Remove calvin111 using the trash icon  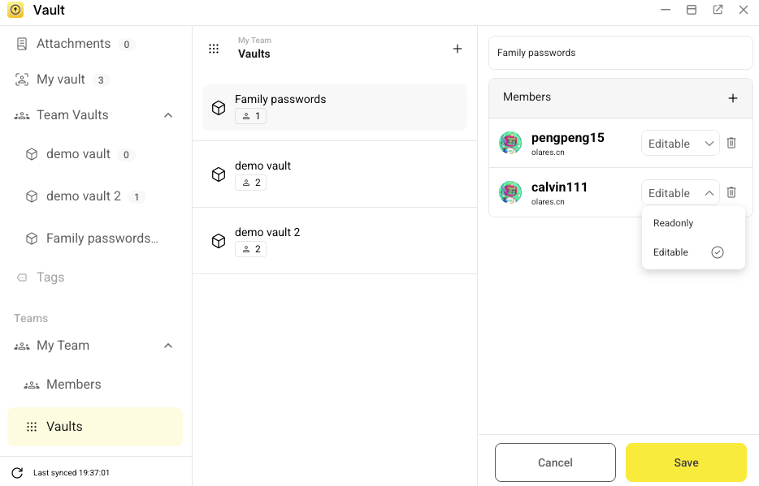[x=731, y=192]
